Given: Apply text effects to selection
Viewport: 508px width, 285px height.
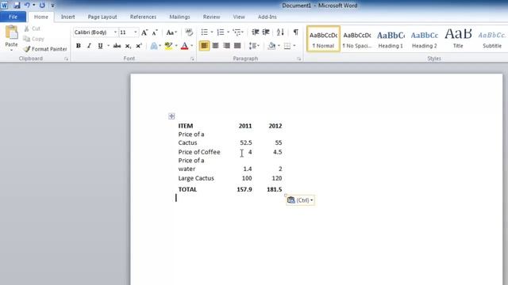Looking at the screenshot, I should pos(154,46).
